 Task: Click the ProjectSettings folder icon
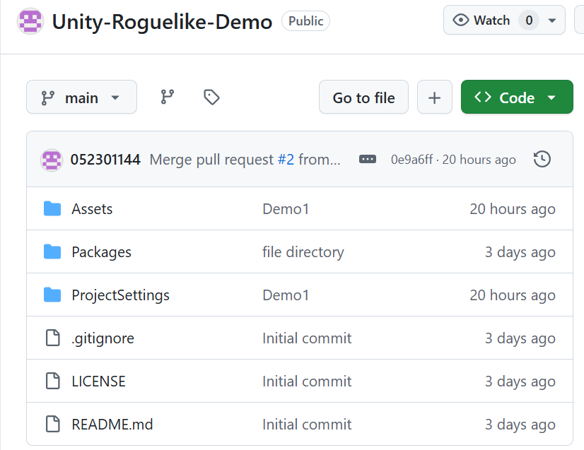coord(52,295)
